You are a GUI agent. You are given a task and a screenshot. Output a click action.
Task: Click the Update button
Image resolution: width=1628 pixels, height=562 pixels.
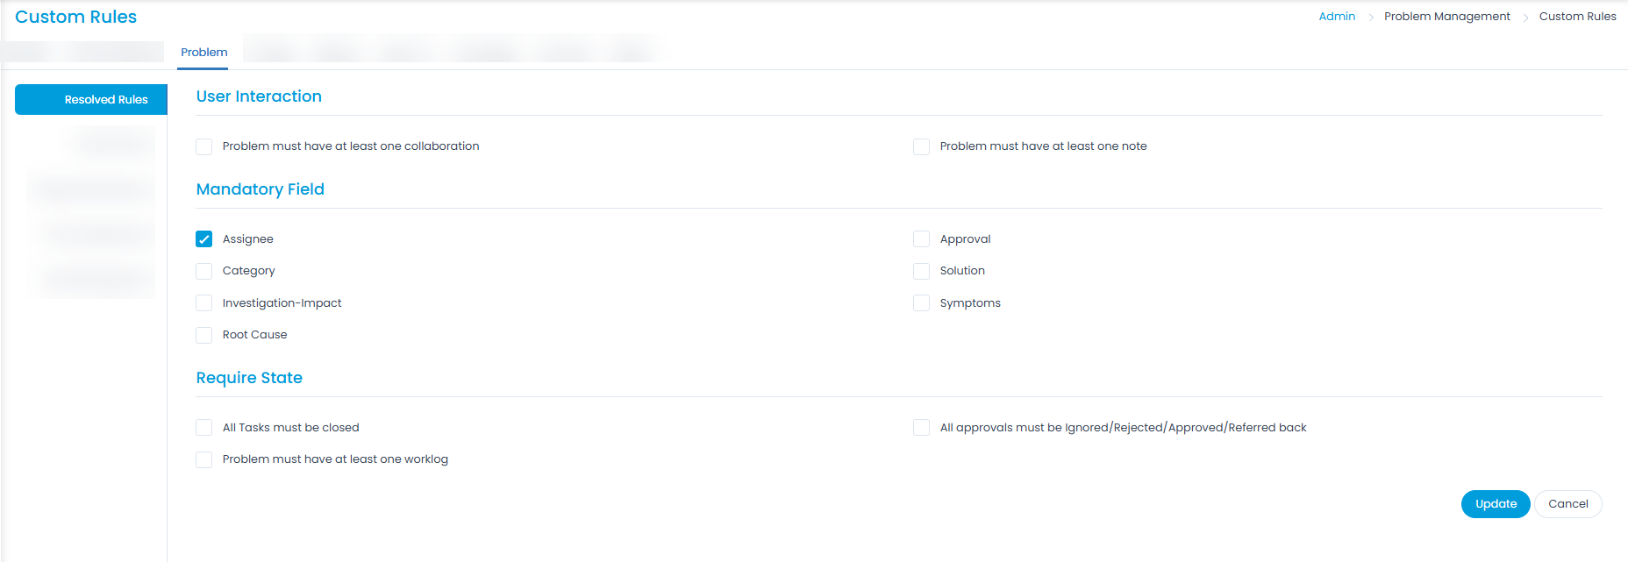pyautogui.click(x=1495, y=504)
